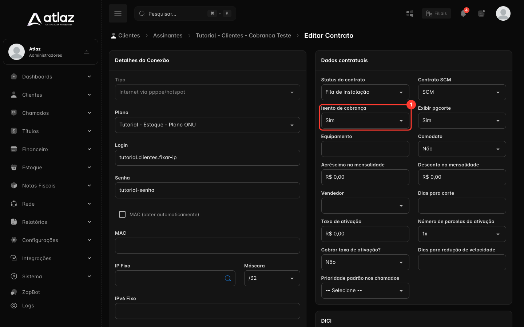Open the Status do contrato dropdown

(x=365, y=92)
